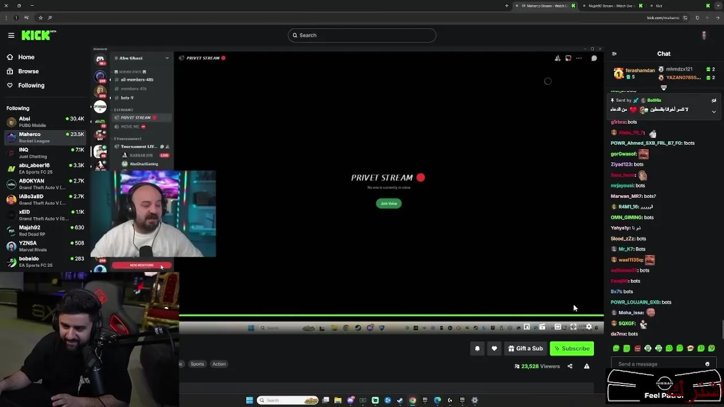Open Absi PUBG Mobile channel
The width and height of the screenshot is (724, 407).
click(45, 122)
